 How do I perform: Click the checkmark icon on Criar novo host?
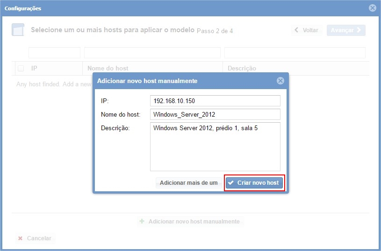pos(231,183)
